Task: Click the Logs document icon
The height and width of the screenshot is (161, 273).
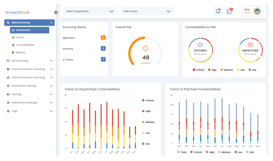Action: (8, 111)
